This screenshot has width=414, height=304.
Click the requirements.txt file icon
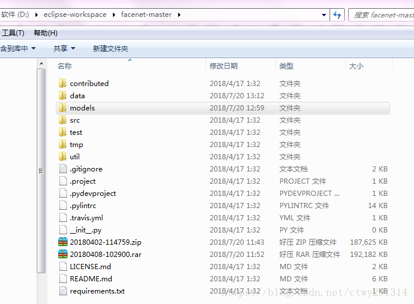(63, 291)
